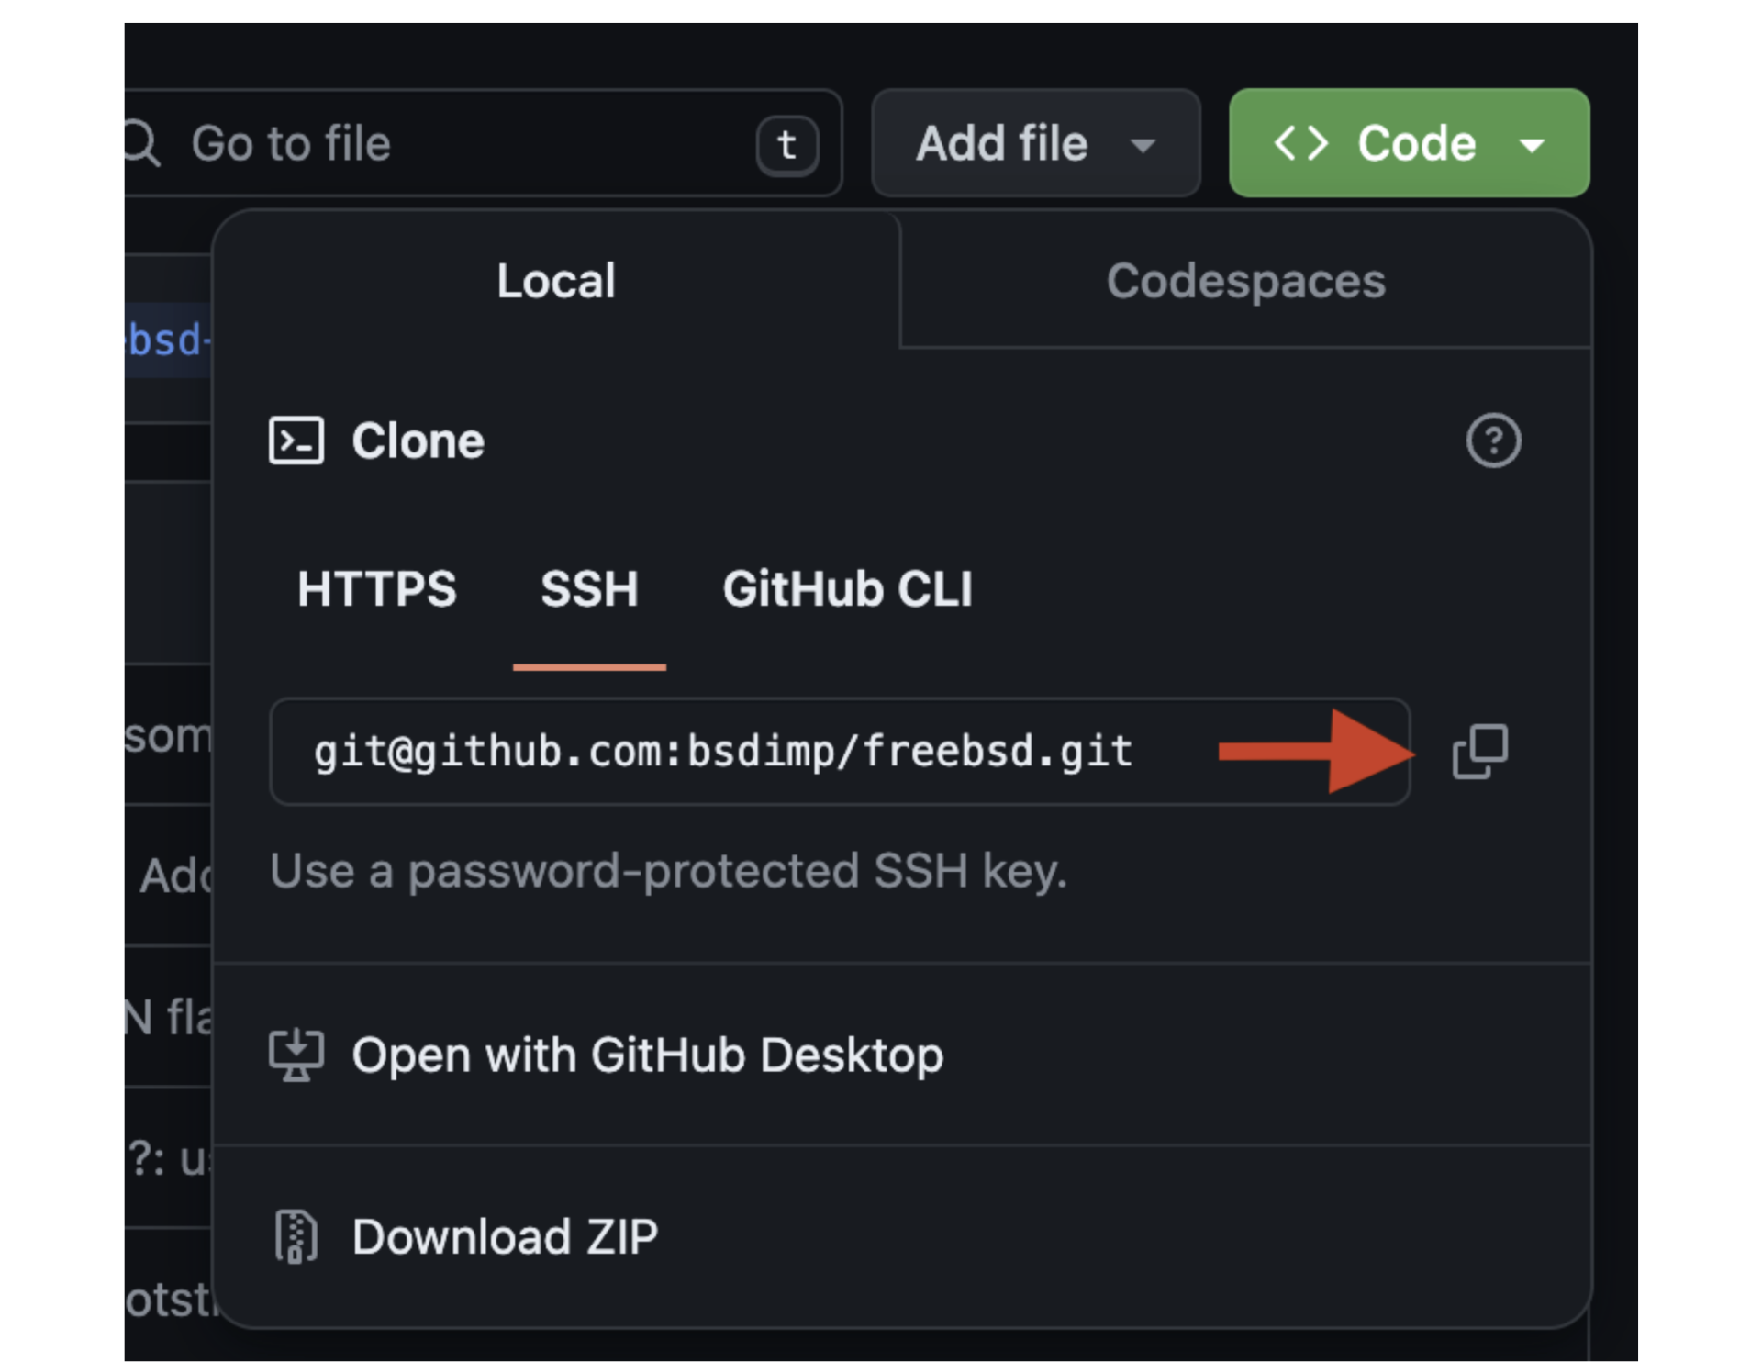Click the terminal icon beside Clone
The height and width of the screenshot is (1362, 1762).
click(296, 441)
